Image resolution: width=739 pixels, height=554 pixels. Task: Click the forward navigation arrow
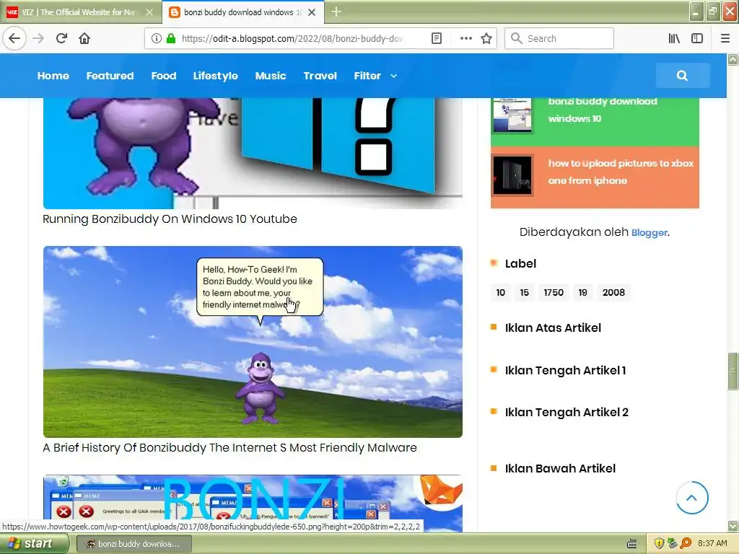coord(38,38)
